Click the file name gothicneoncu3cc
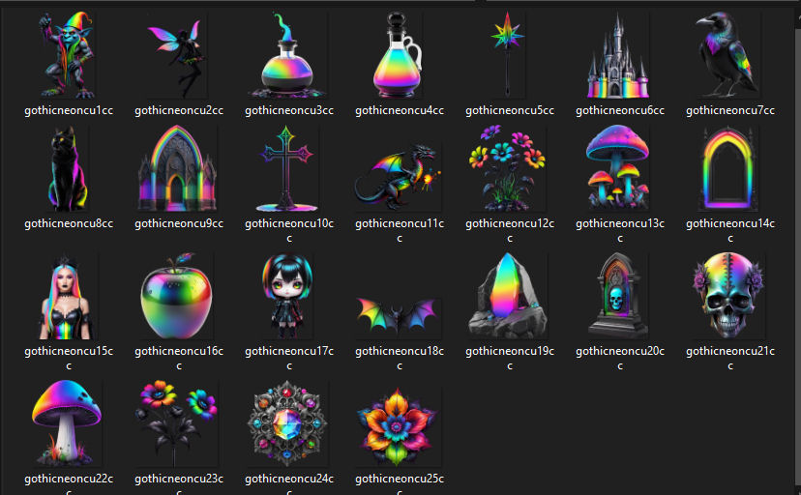 [x=289, y=110]
